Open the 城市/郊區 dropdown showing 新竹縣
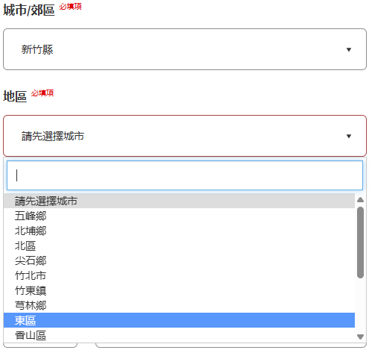The height and width of the screenshot is (350, 369). [x=185, y=49]
